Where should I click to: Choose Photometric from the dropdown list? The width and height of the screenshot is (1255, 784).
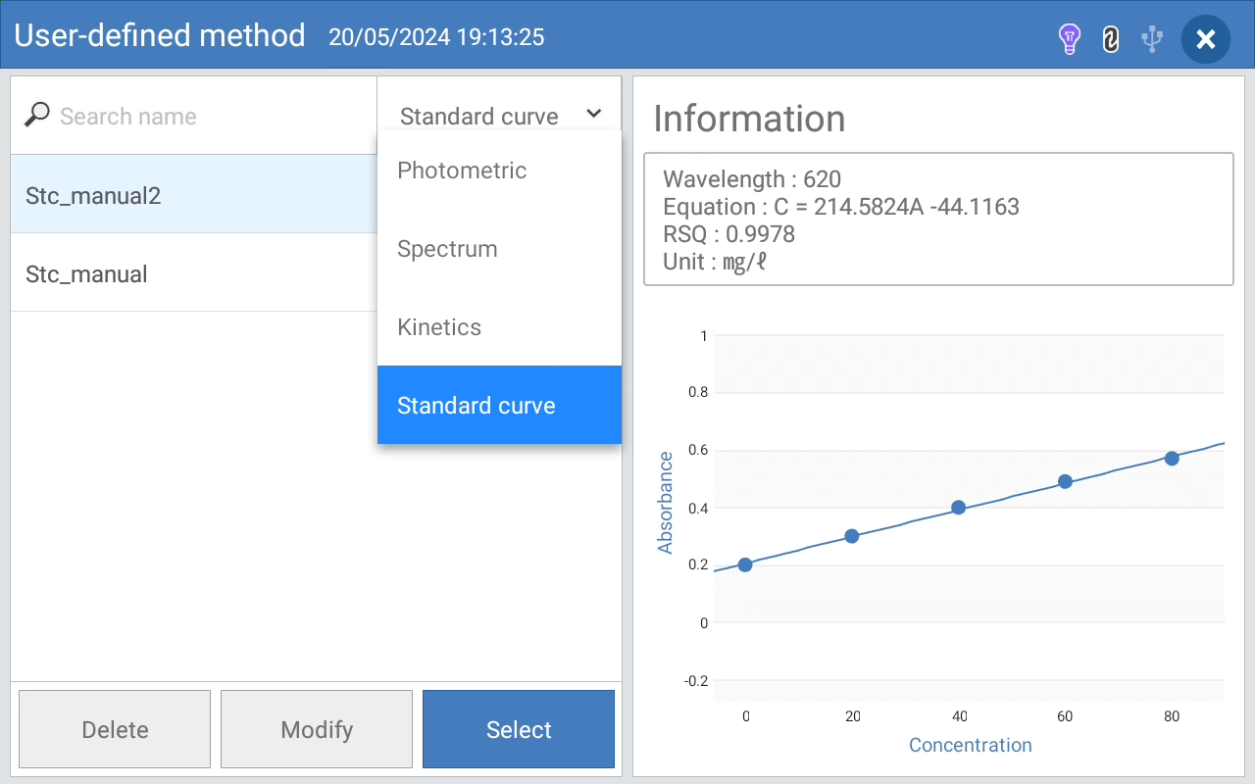pyautogui.click(x=499, y=171)
